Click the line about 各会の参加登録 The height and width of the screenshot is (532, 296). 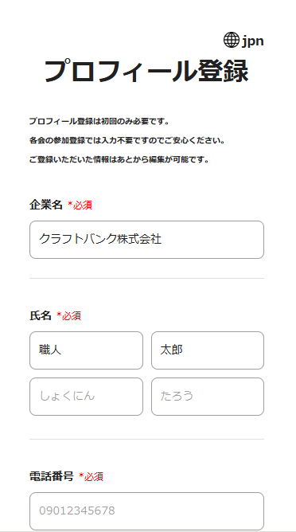pyautogui.click(x=127, y=140)
